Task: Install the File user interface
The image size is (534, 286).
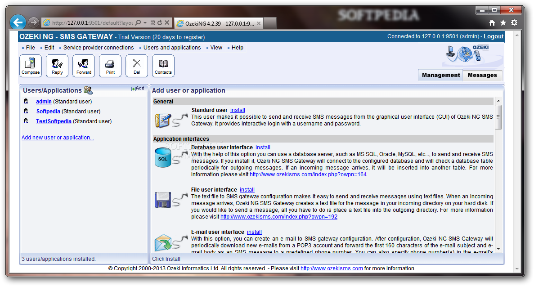Action: point(247,190)
